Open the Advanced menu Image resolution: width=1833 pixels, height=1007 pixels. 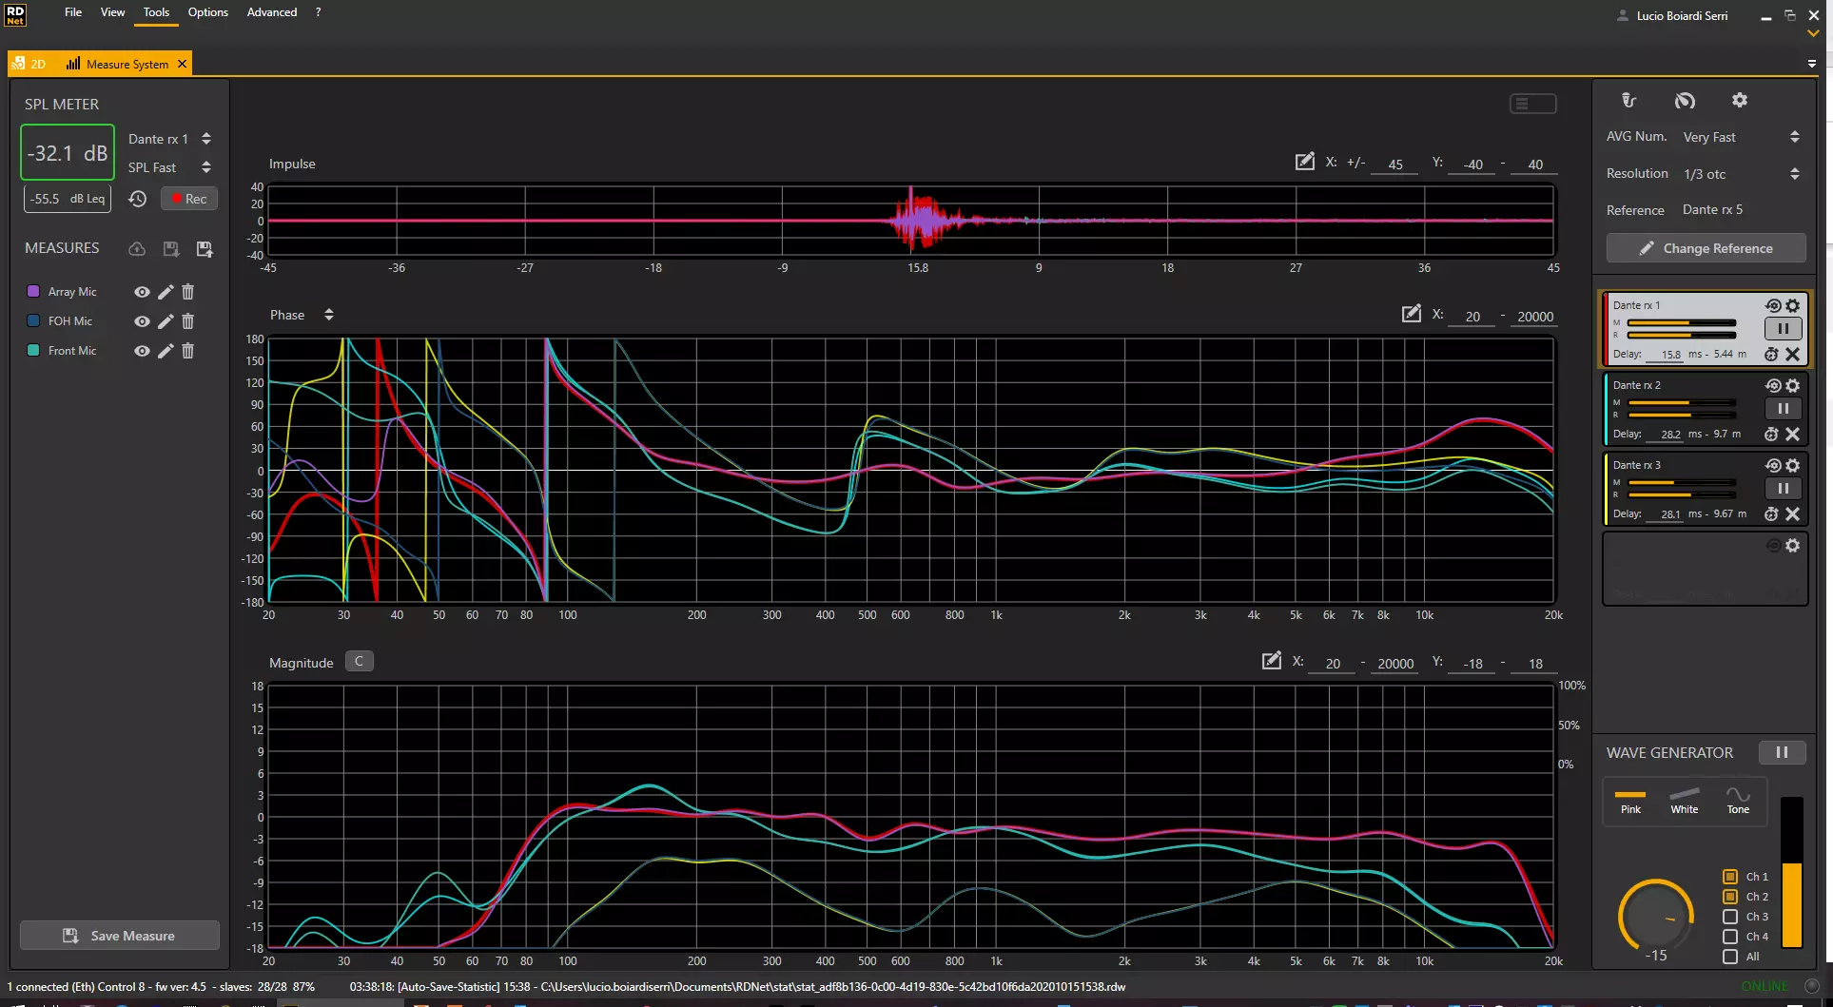point(271,12)
